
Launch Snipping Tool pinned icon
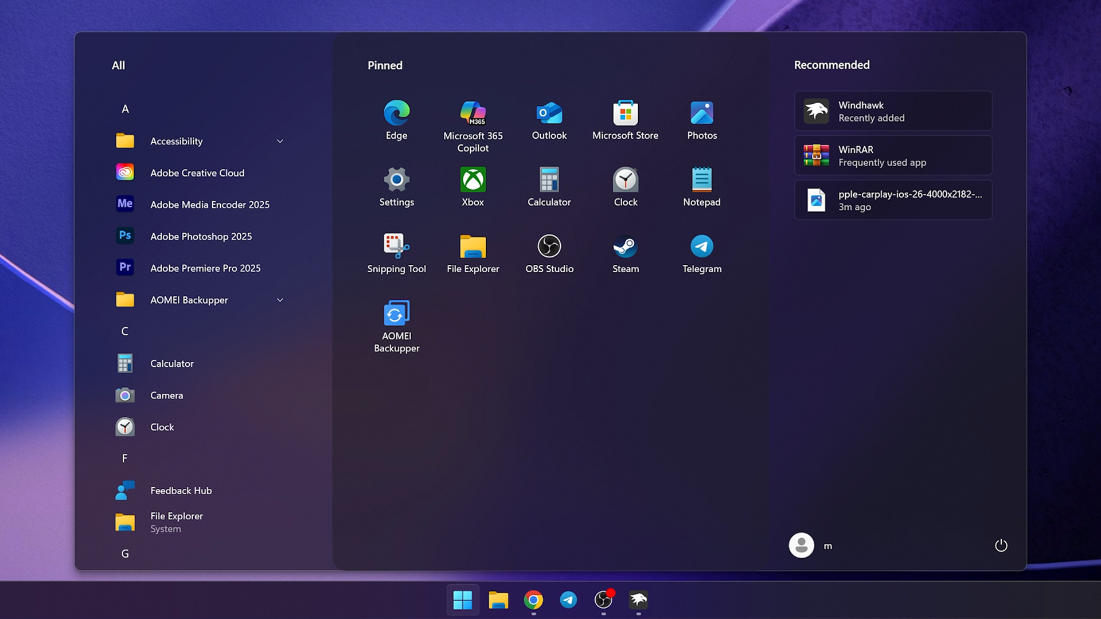click(396, 253)
